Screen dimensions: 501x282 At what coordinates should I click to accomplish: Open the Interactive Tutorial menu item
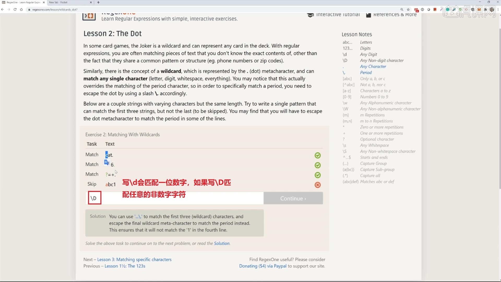pos(333,15)
